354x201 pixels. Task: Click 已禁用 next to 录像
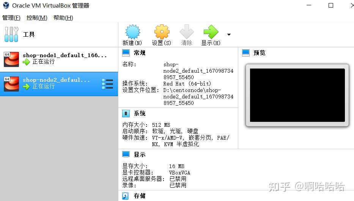click(x=178, y=185)
